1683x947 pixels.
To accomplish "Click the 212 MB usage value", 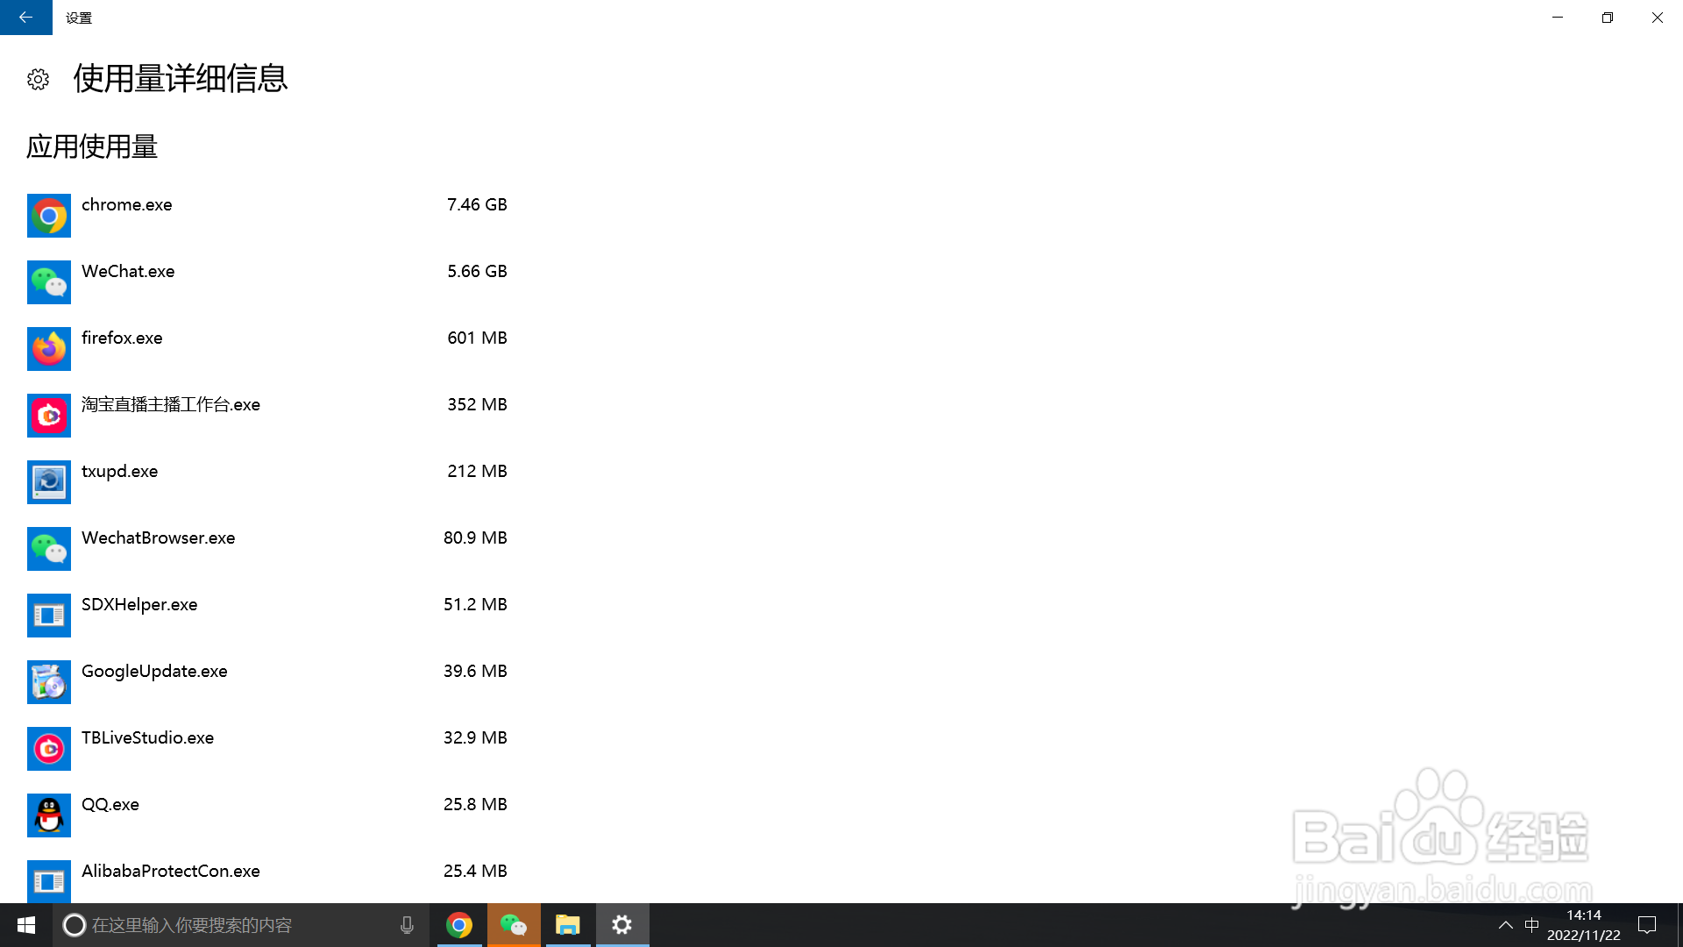I will point(477,472).
